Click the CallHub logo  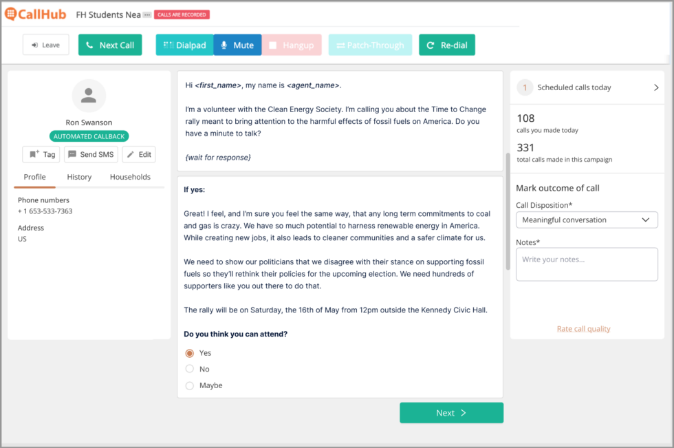pyautogui.click(x=35, y=14)
